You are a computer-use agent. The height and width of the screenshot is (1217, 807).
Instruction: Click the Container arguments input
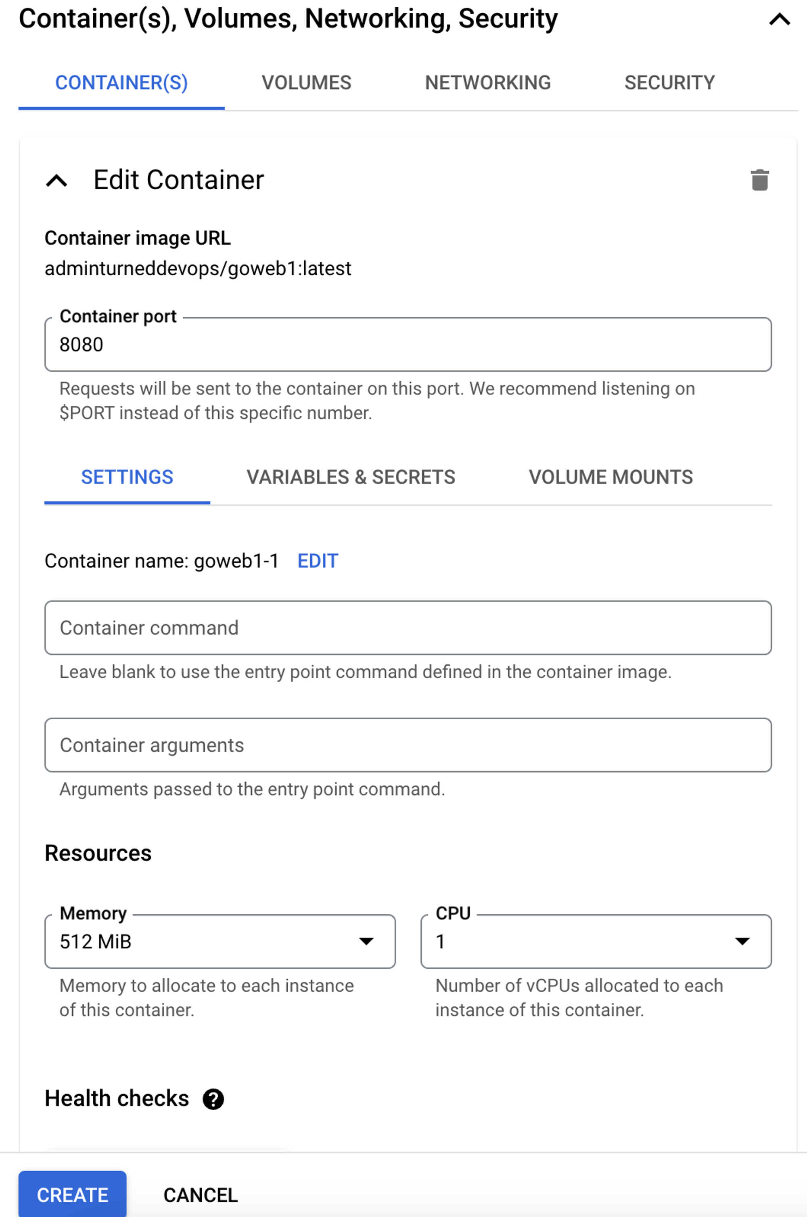[408, 745]
